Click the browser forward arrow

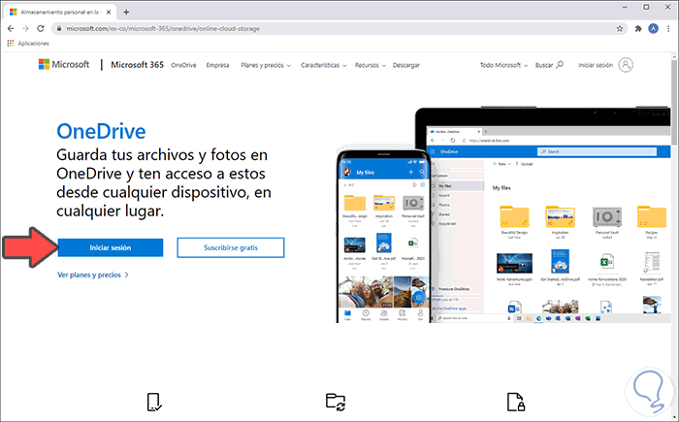(x=25, y=28)
